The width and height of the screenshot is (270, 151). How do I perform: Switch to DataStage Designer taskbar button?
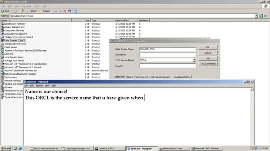coord(78,148)
